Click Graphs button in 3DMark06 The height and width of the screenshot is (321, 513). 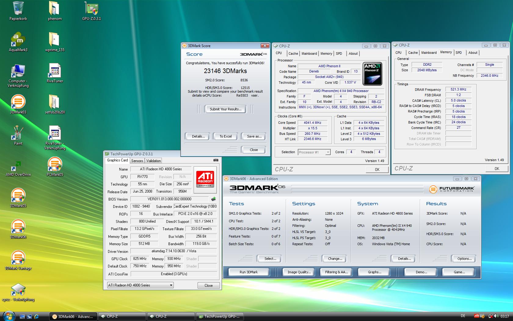click(374, 272)
